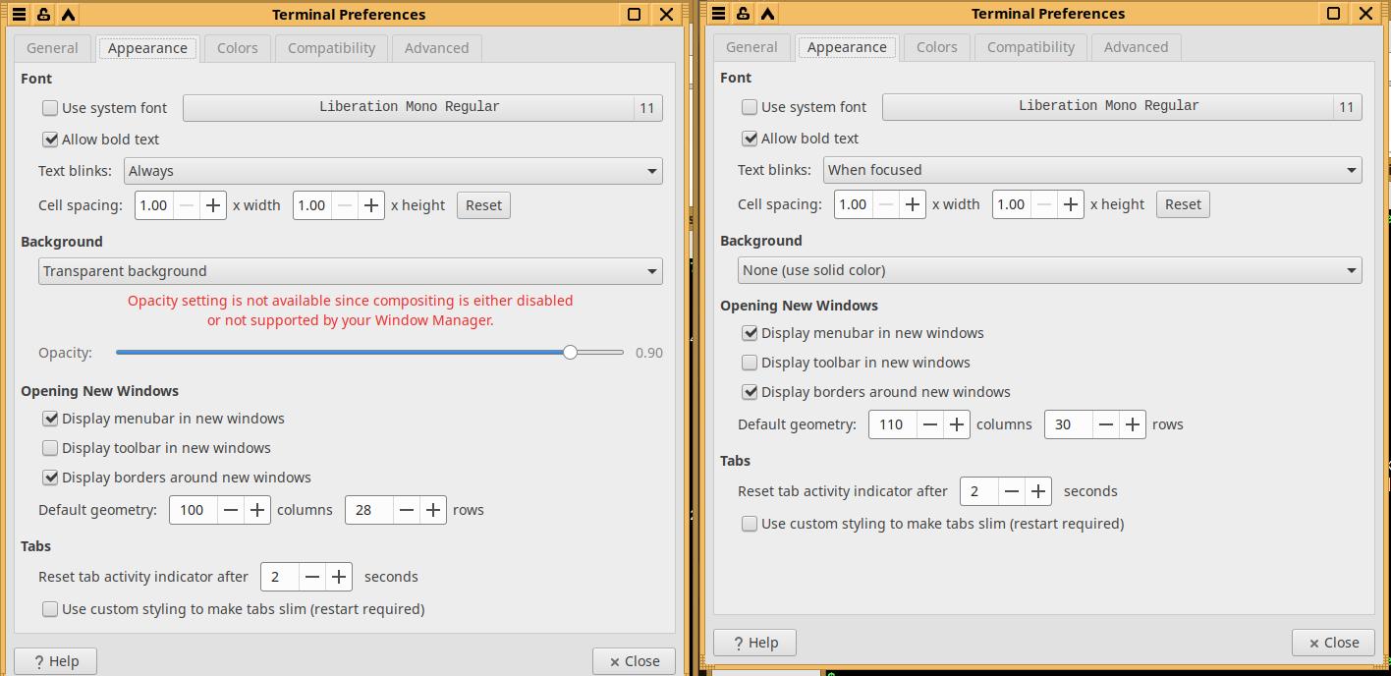The height and width of the screenshot is (676, 1391).
Task: Click Close button at bottom of right window
Action: pyautogui.click(x=1333, y=643)
